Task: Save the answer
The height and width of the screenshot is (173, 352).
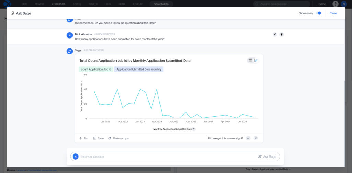Action: [98, 138]
